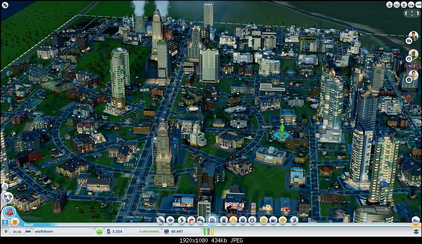Open the Parks tree menu icon
The width and height of the screenshot is (422, 244).
(x=283, y=220)
